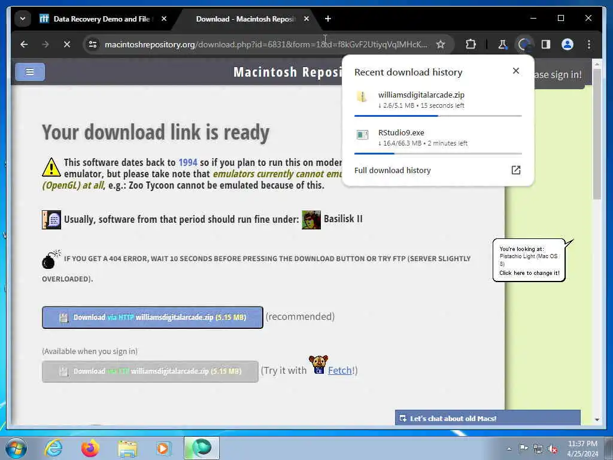This screenshot has height=460, width=613.
Task: Open the Chrome profile avatar
Action: (x=568, y=44)
